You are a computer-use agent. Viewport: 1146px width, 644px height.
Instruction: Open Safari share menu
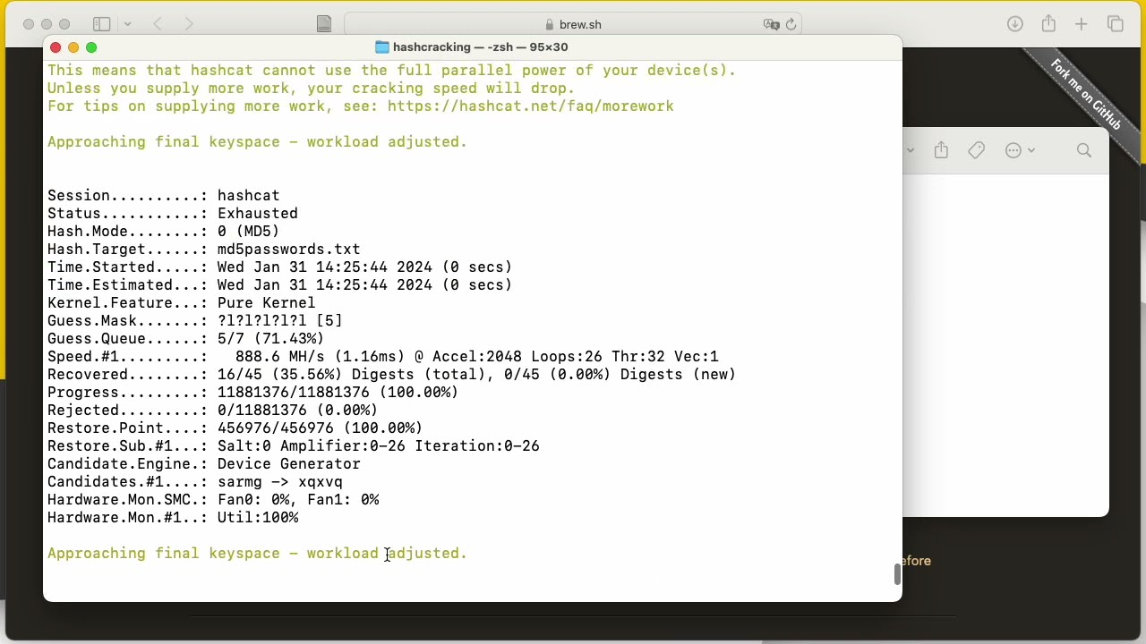coord(1048,24)
